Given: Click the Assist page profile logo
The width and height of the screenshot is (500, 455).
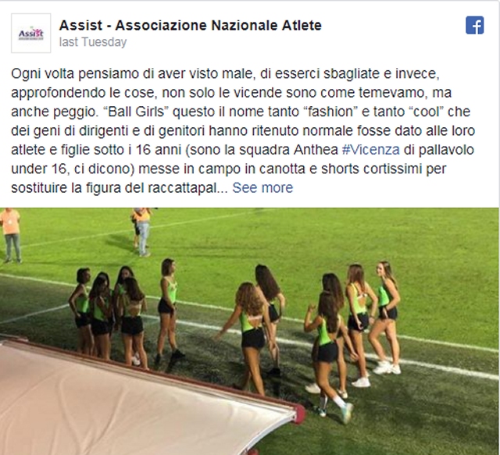Looking at the screenshot, I should tap(31, 33).
